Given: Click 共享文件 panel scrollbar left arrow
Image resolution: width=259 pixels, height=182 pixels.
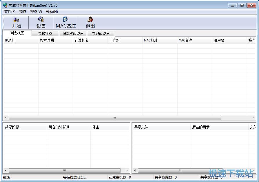Looking at the screenshot, I should [x=135, y=170].
